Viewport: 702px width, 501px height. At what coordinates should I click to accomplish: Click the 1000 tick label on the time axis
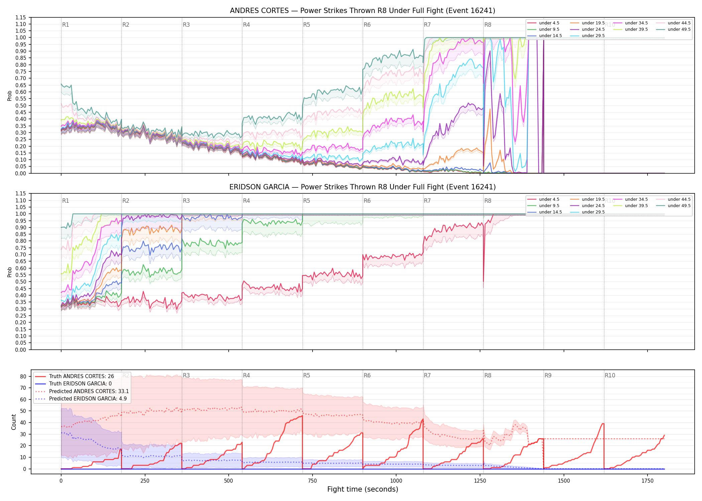coord(396,481)
